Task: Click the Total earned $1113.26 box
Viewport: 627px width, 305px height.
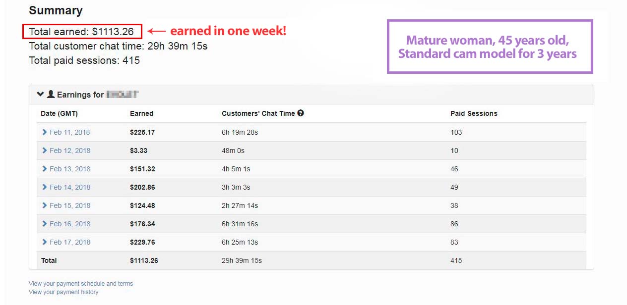Action: (82, 32)
